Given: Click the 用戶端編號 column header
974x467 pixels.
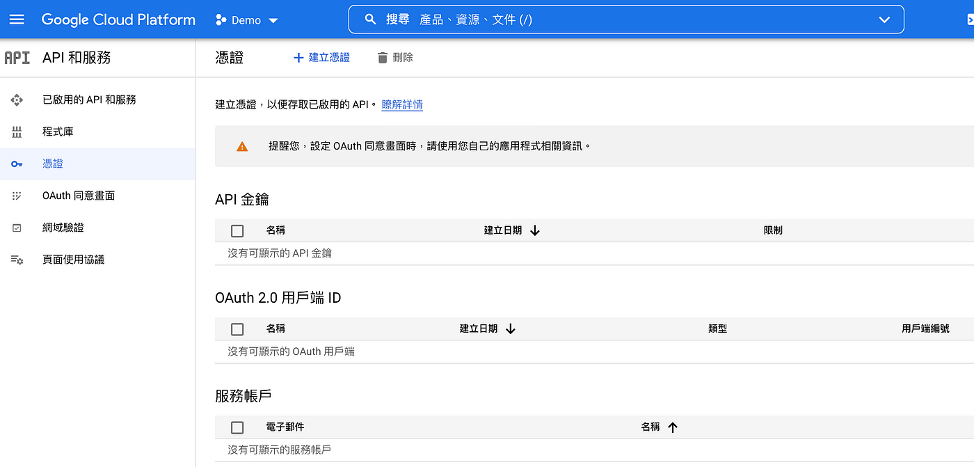Looking at the screenshot, I should coord(925,329).
